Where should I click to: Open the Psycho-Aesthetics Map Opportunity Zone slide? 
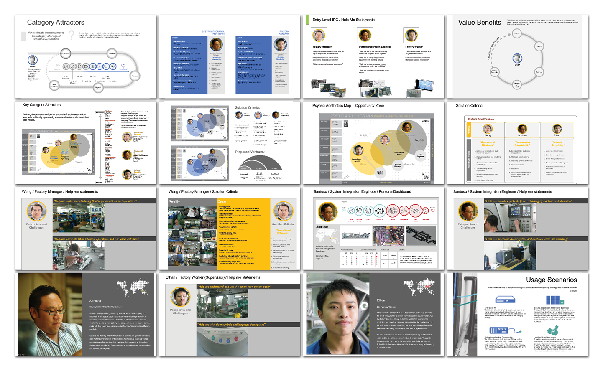pos(373,142)
